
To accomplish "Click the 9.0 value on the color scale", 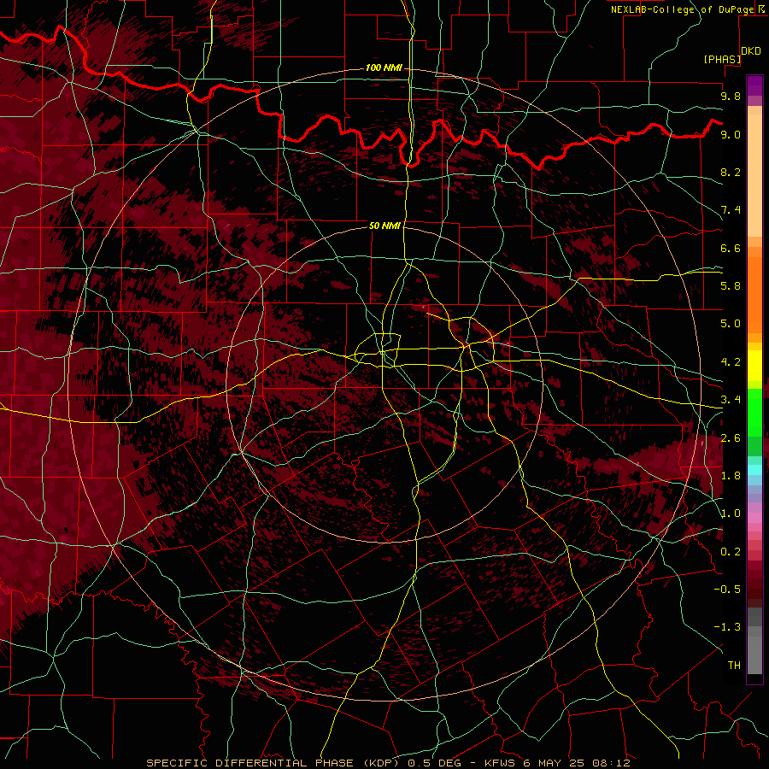I will [x=731, y=134].
